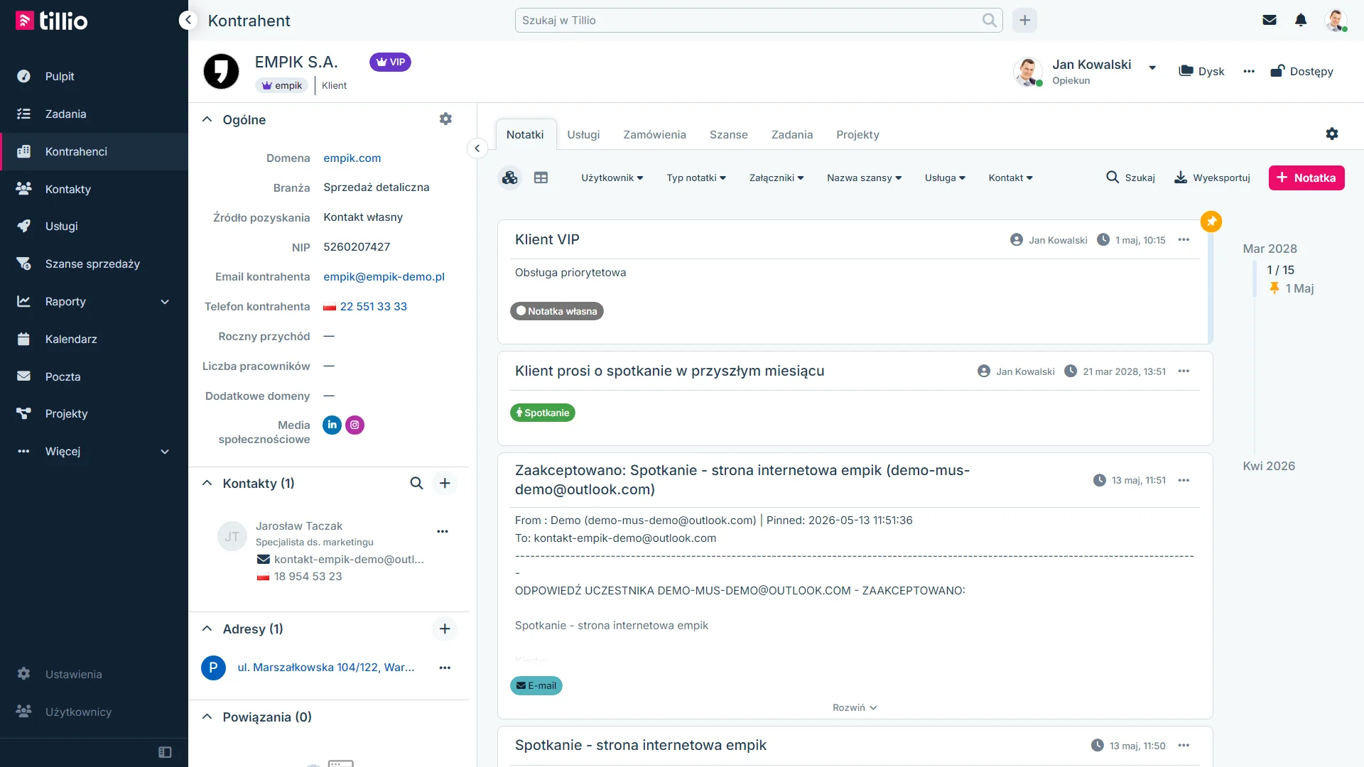Screen dimensions: 1364x767
Task: Open options of spotkanie w przyszłym miesiącu note
Action: tap(1184, 371)
